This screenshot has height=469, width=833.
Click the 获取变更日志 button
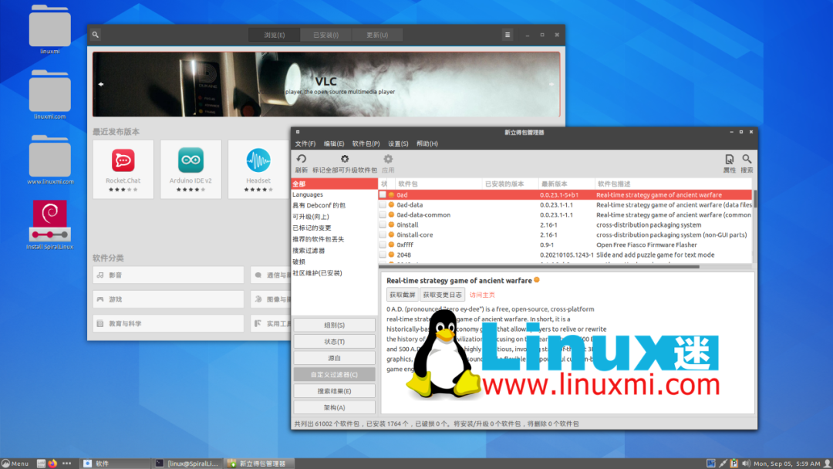click(x=442, y=295)
